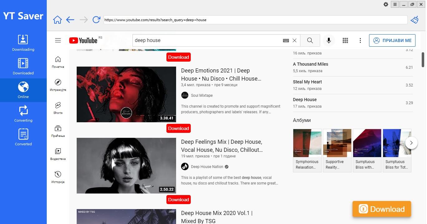Start voice search with microphone
Image resolution: width=427 pixels, height=224 pixels.
coord(329,40)
